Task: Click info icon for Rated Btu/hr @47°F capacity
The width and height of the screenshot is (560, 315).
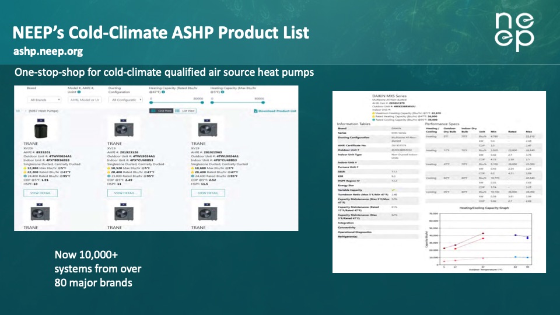Action: pos(163,92)
